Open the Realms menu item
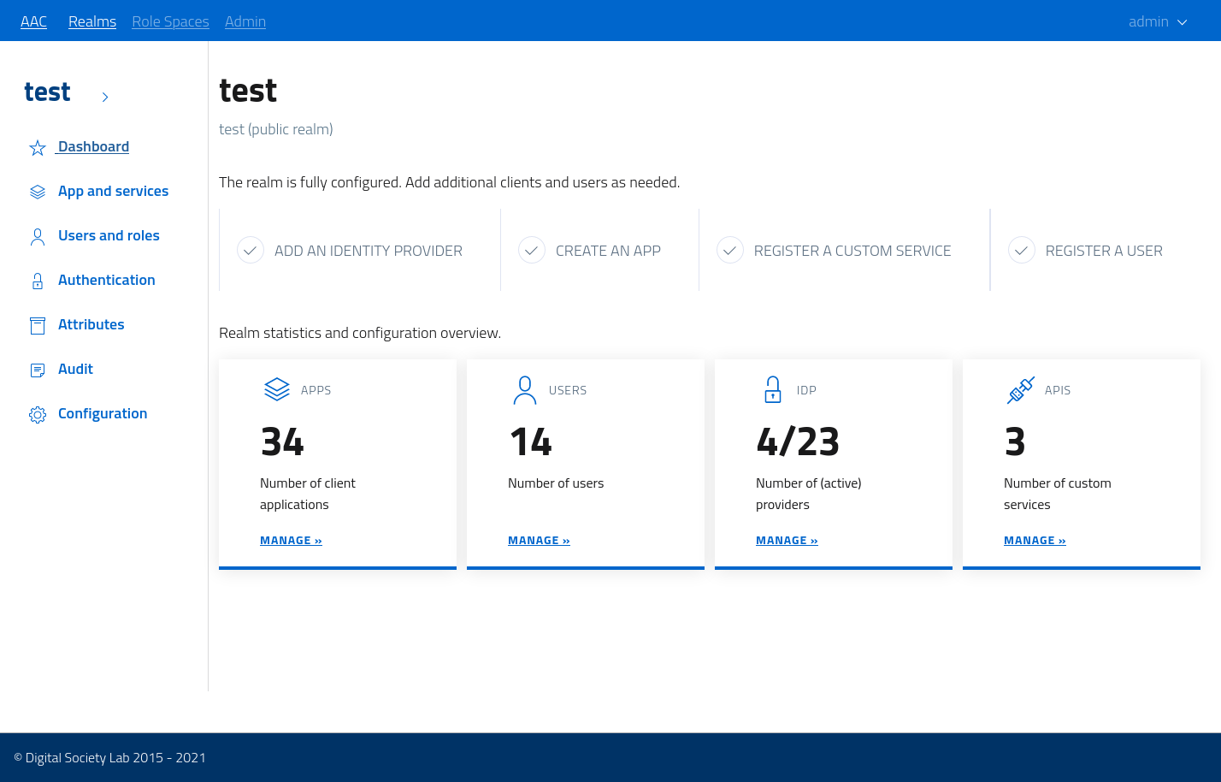 click(92, 21)
